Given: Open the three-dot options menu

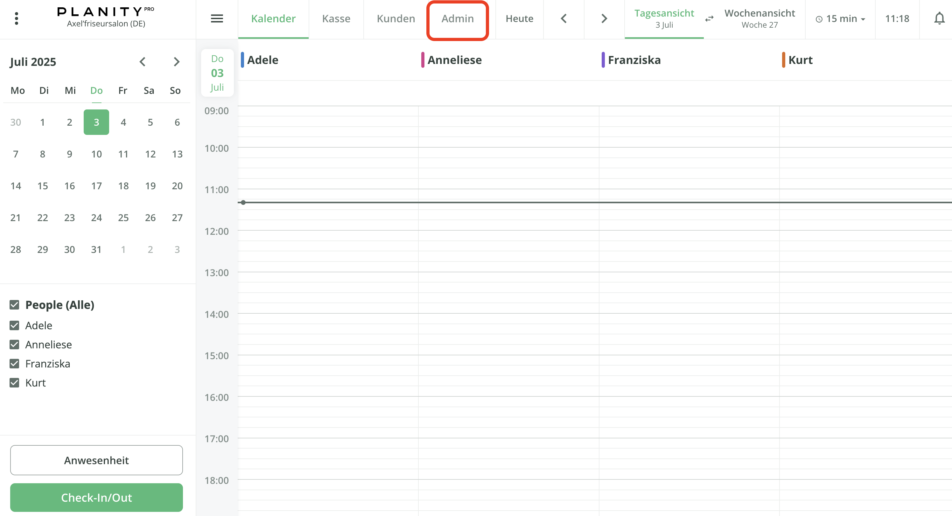Looking at the screenshot, I should pyautogui.click(x=16, y=18).
